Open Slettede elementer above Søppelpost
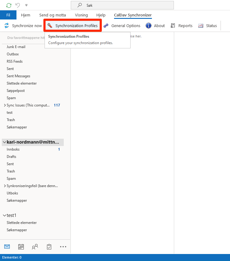The width and height of the screenshot is (230, 261). pos(22,83)
